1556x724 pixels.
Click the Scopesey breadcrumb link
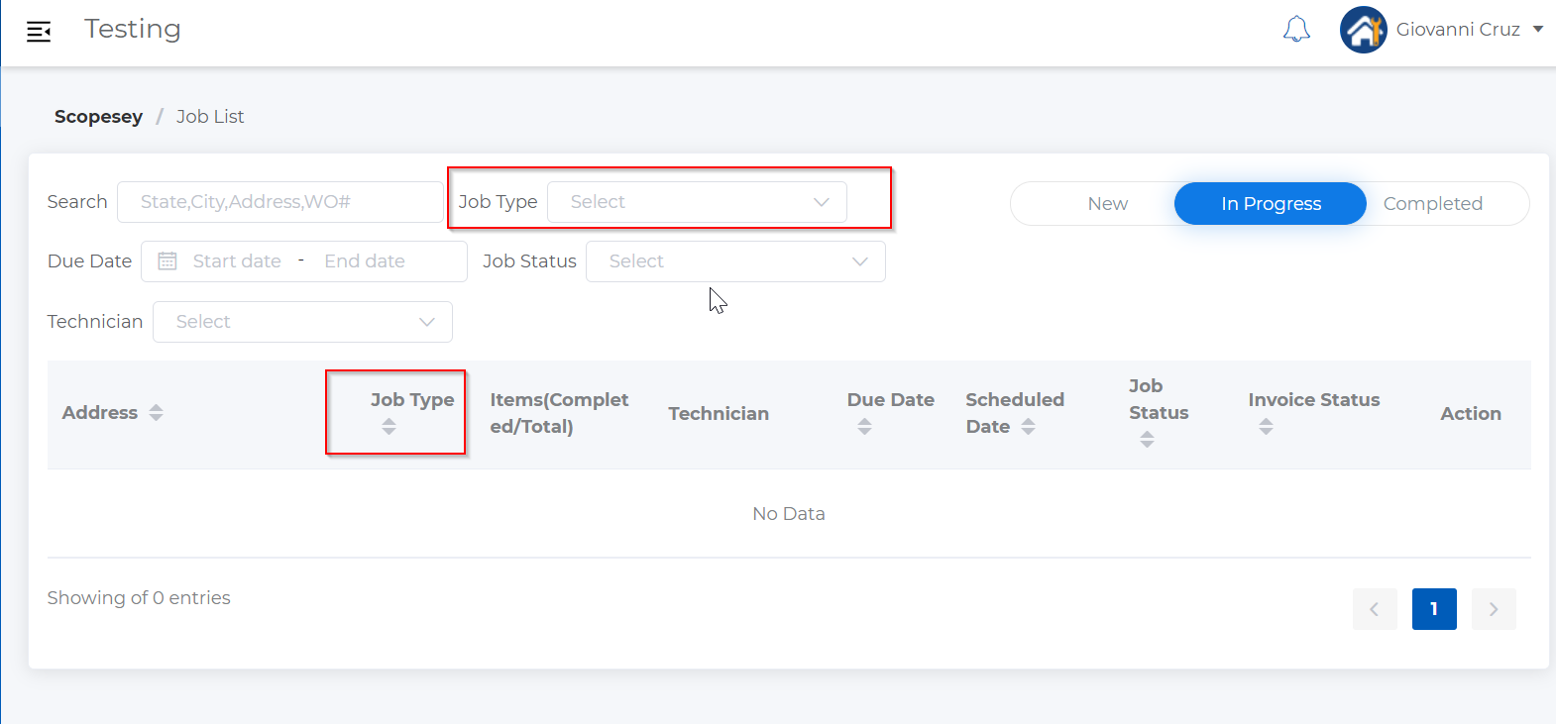[x=98, y=117]
